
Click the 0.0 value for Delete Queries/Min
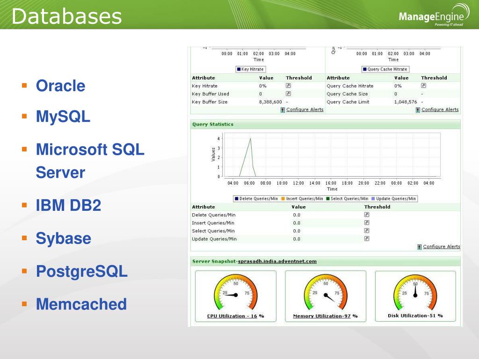pos(297,215)
